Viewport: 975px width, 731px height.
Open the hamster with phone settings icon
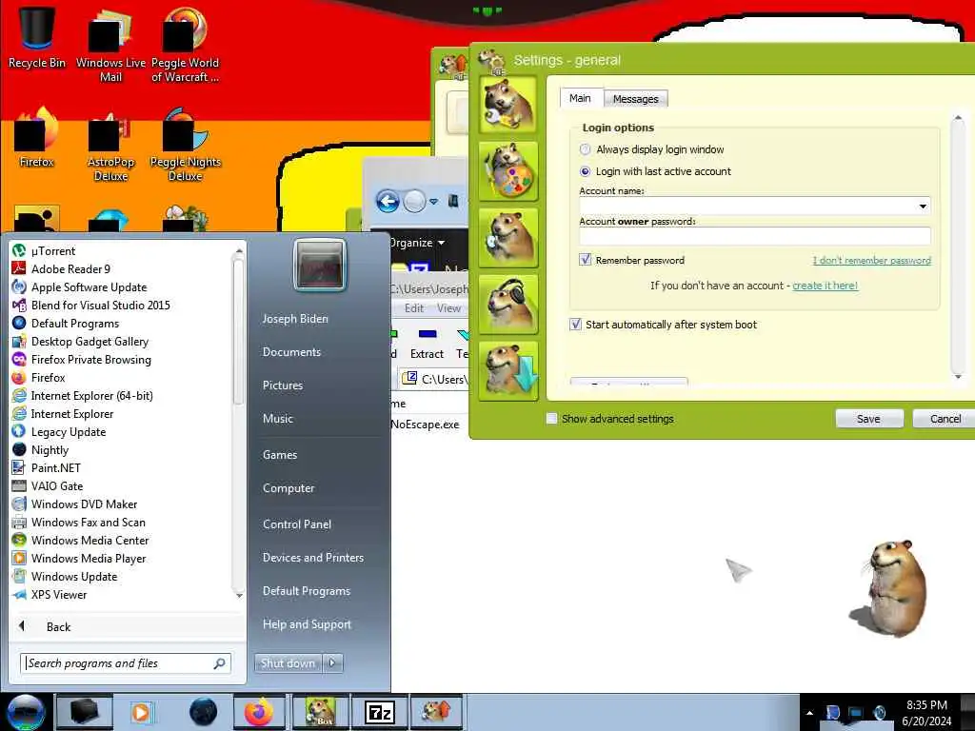[508, 237]
